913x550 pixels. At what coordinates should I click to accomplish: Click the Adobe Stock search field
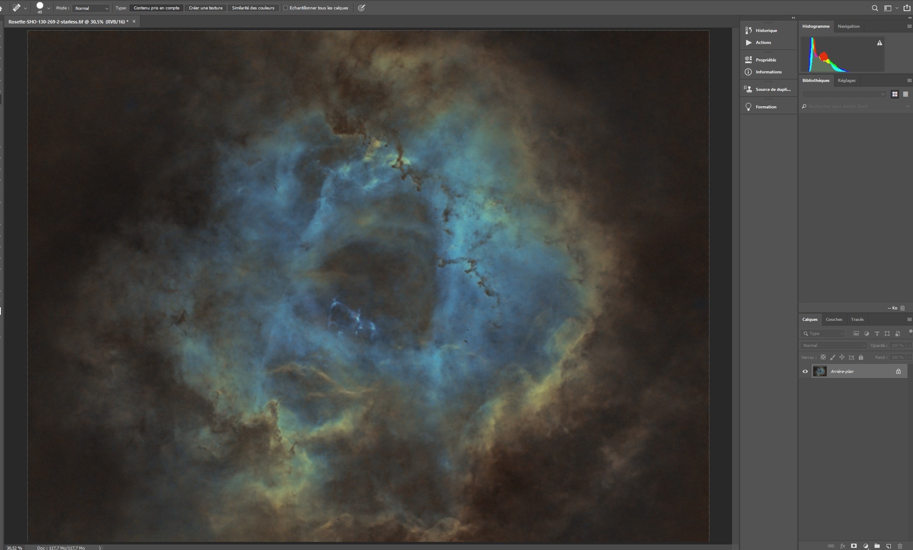853,106
